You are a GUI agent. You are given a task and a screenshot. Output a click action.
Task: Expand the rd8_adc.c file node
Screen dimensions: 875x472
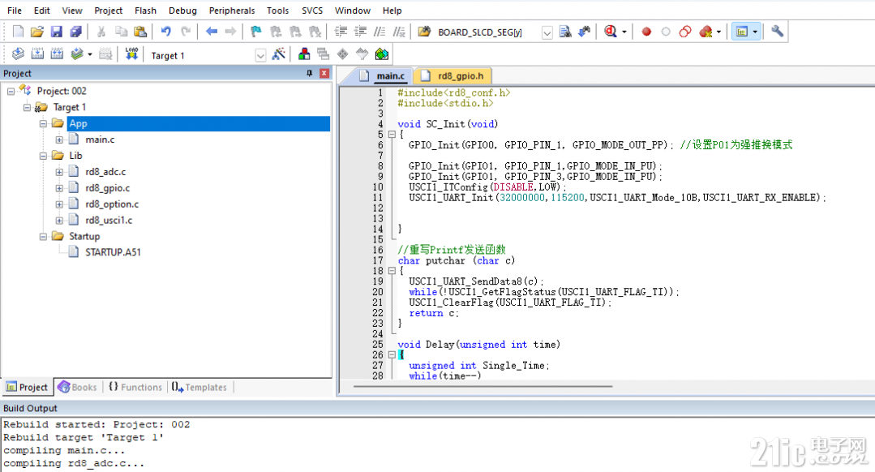coord(59,172)
